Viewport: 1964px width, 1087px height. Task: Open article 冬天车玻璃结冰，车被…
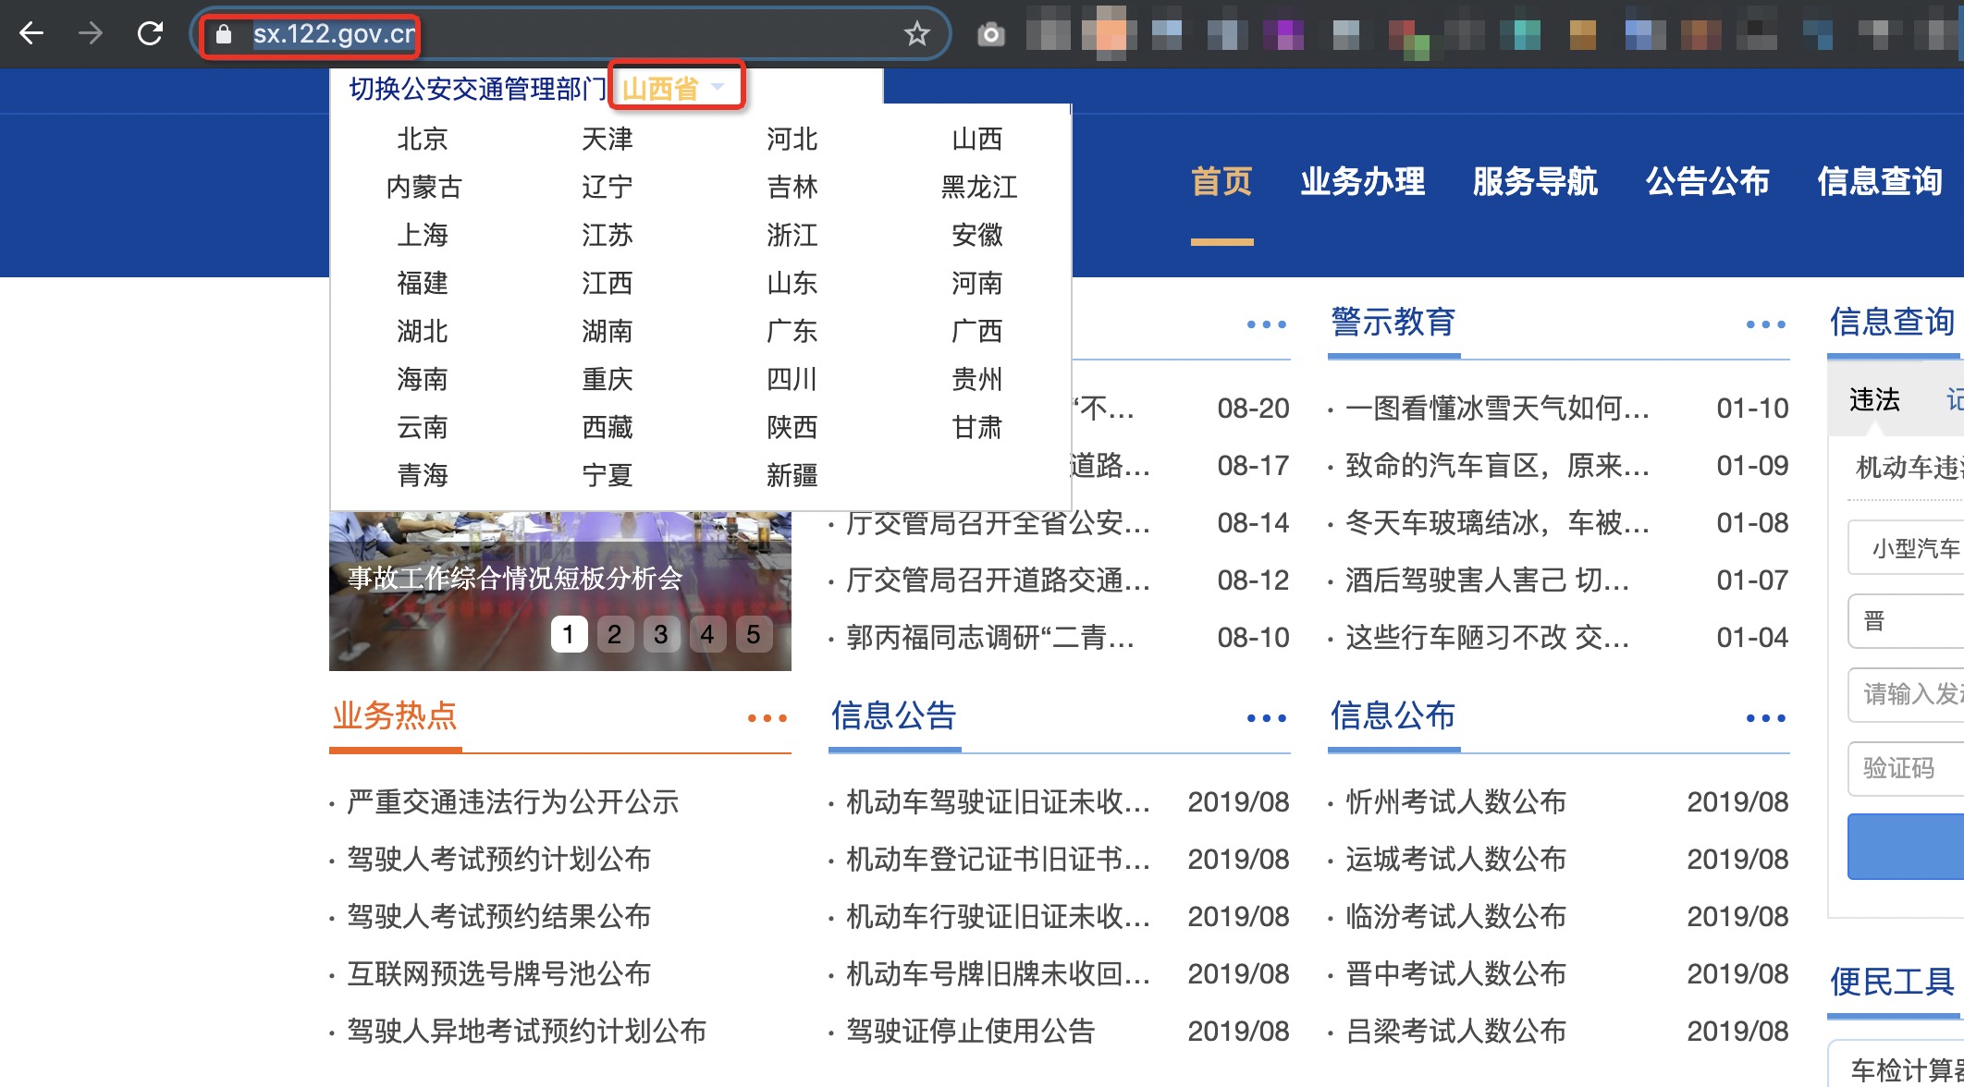point(1497,522)
